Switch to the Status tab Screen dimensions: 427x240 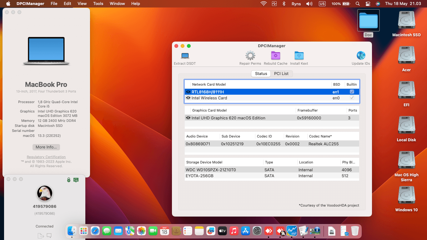[x=261, y=74]
